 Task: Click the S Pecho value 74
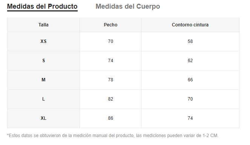click(110, 61)
